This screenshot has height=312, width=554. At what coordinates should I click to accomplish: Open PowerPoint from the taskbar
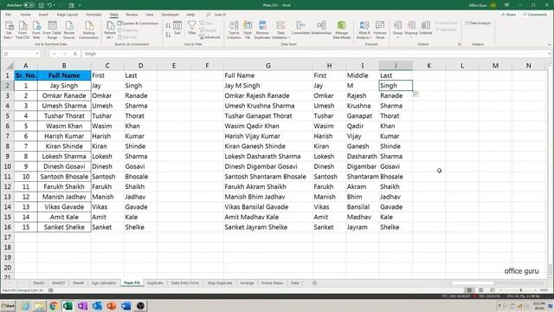(x=112, y=306)
